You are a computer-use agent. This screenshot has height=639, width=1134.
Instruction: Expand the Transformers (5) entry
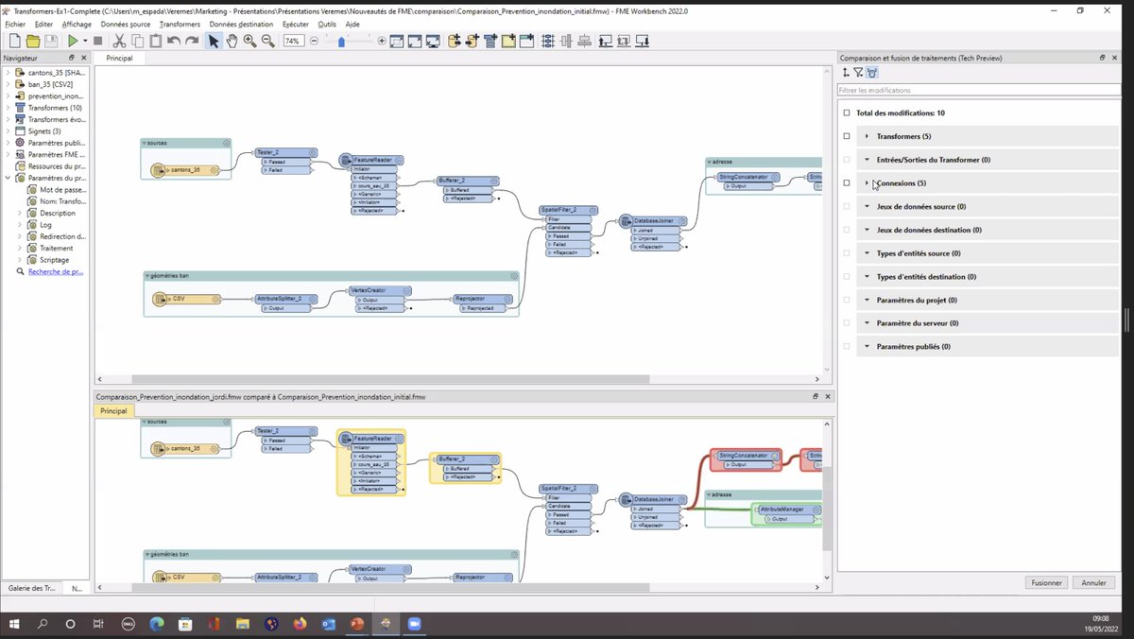click(x=867, y=136)
